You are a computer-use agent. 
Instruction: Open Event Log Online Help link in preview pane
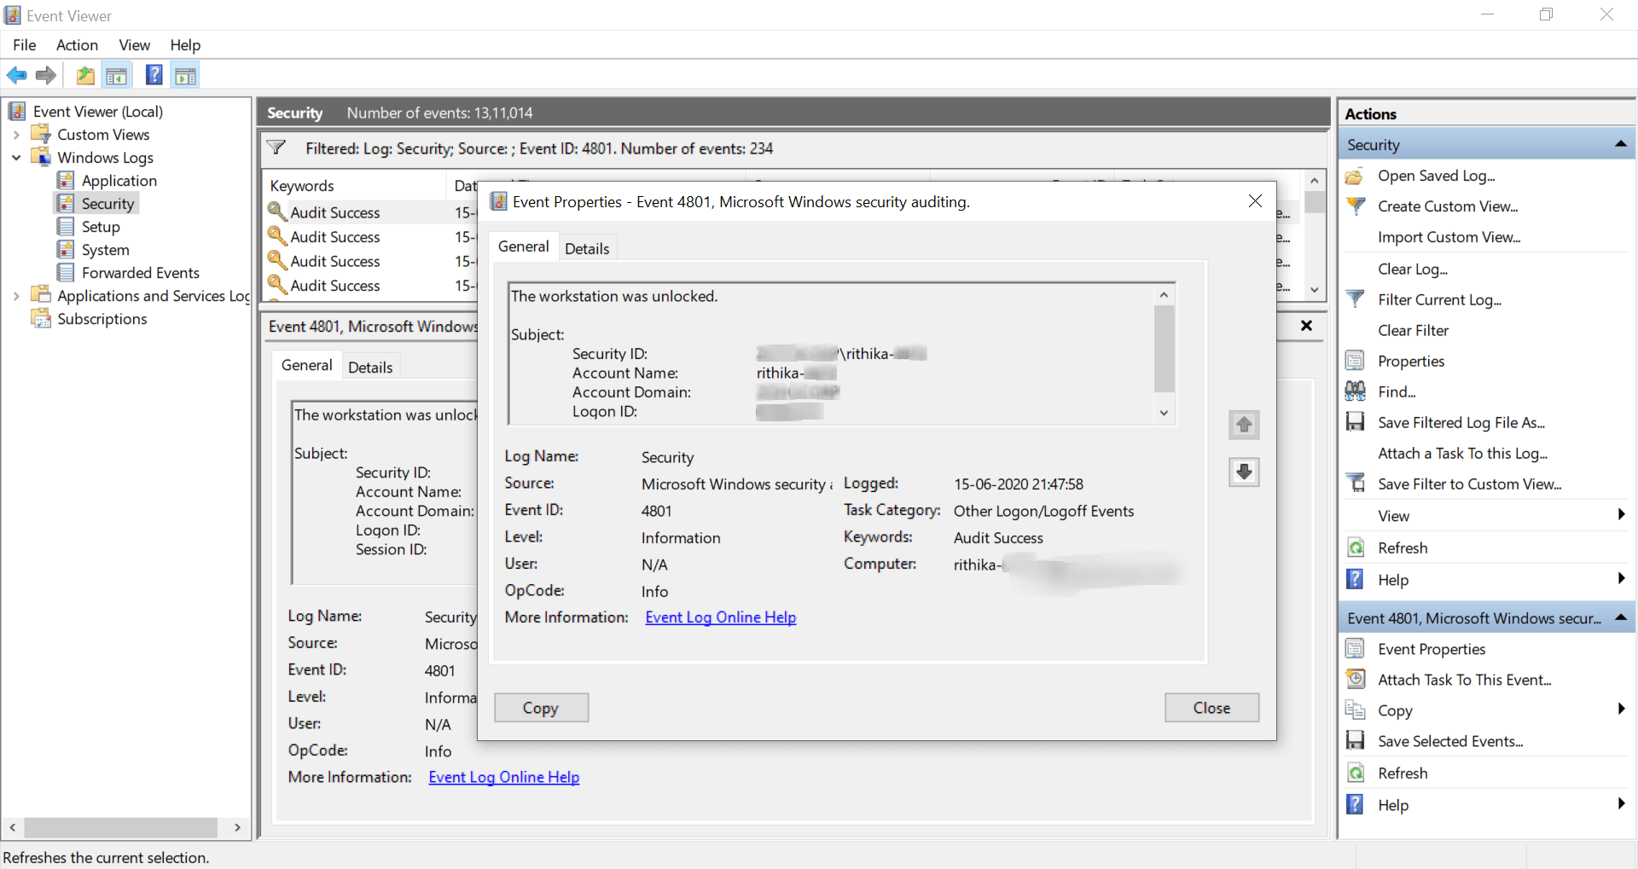click(504, 777)
